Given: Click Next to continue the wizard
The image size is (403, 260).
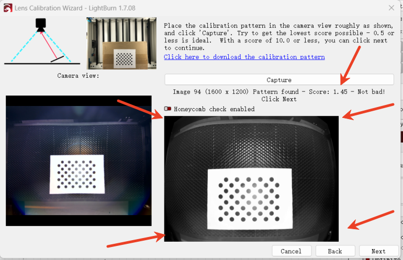Looking at the screenshot, I should click(378, 251).
